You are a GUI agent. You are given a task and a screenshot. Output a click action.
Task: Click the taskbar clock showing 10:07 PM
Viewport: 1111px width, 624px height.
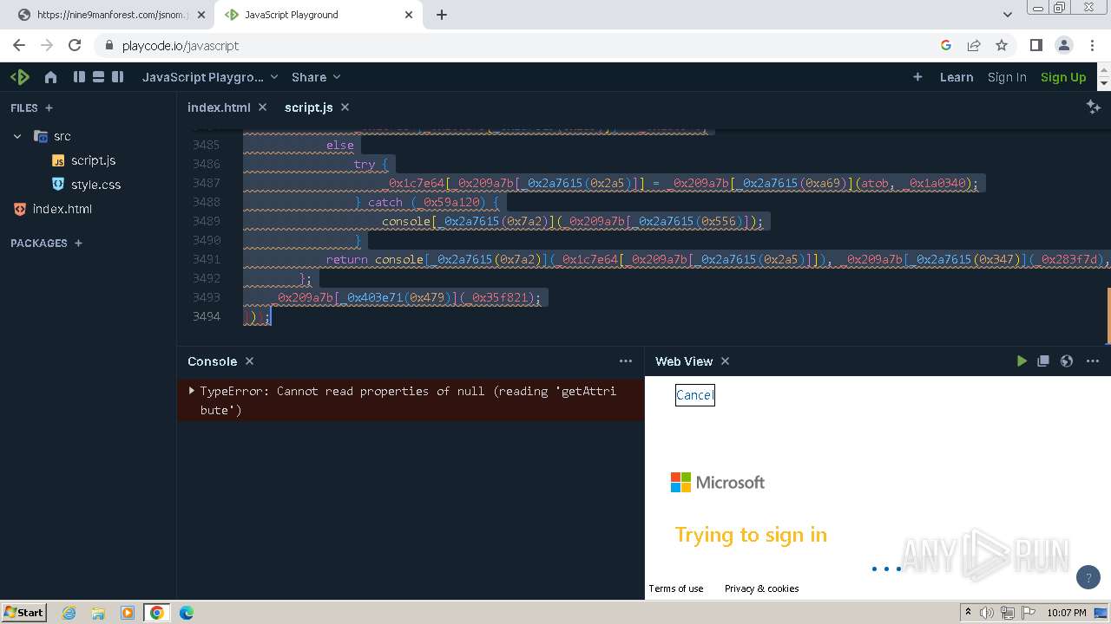pyautogui.click(x=1067, y=613)
